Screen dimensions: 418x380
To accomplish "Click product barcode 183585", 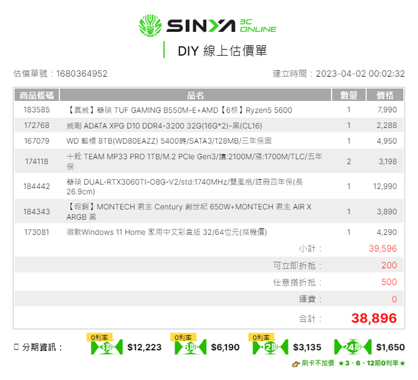I will click(37, 110).
